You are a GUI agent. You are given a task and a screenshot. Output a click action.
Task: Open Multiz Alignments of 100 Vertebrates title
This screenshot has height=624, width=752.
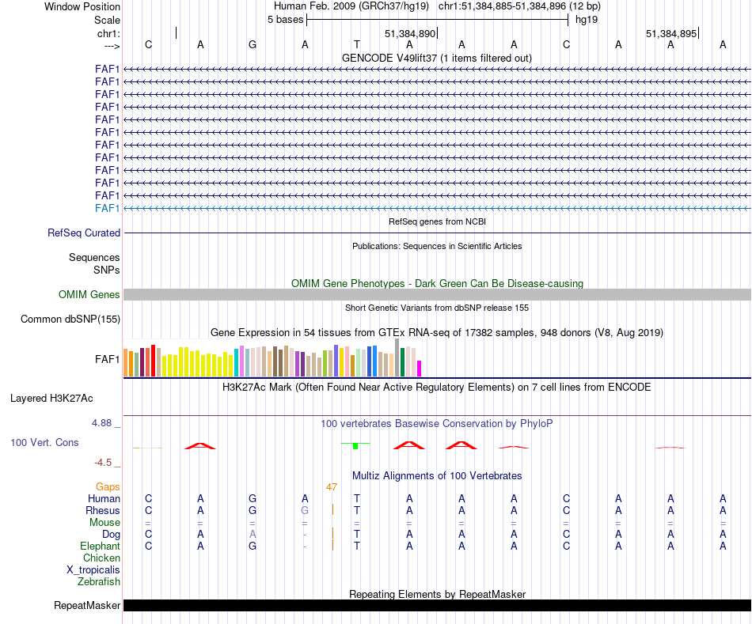coord(437,476)
